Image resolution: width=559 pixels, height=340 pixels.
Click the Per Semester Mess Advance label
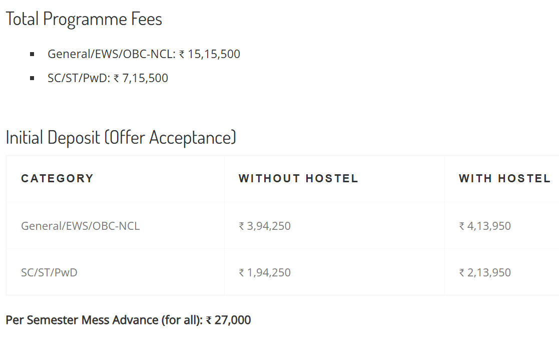coord(104,320)
